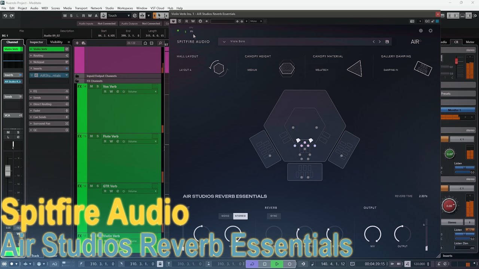Viewport: 479px width, 269px height.
Task: Expand the Notepad inspector section
Action: coord(49,62)
